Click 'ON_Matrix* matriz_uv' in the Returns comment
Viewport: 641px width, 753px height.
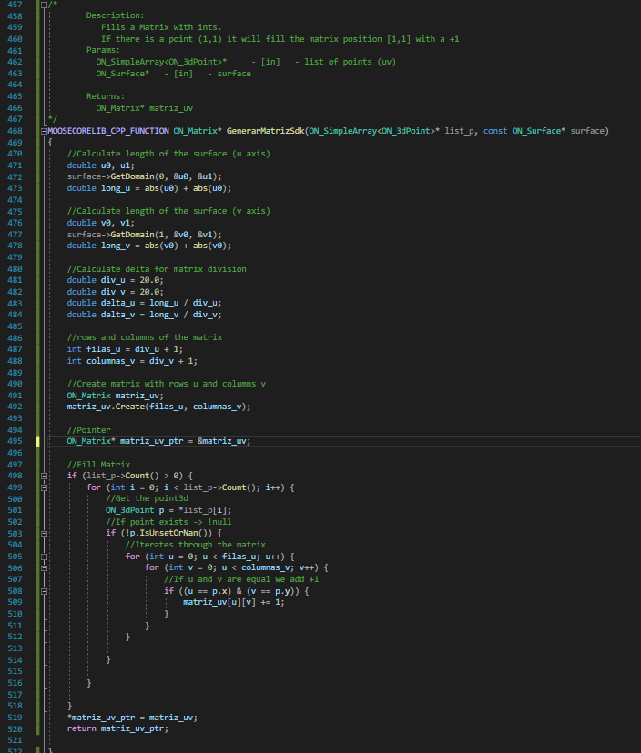pyautogui.click(x=144, y=108)
